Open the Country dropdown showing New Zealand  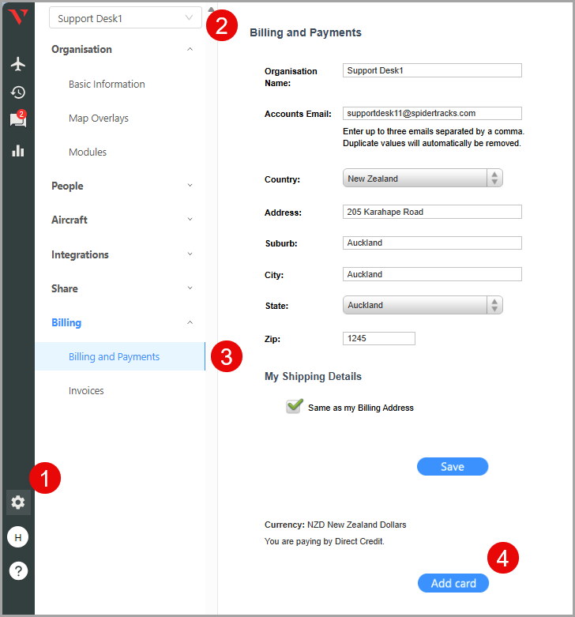(423, 179)
